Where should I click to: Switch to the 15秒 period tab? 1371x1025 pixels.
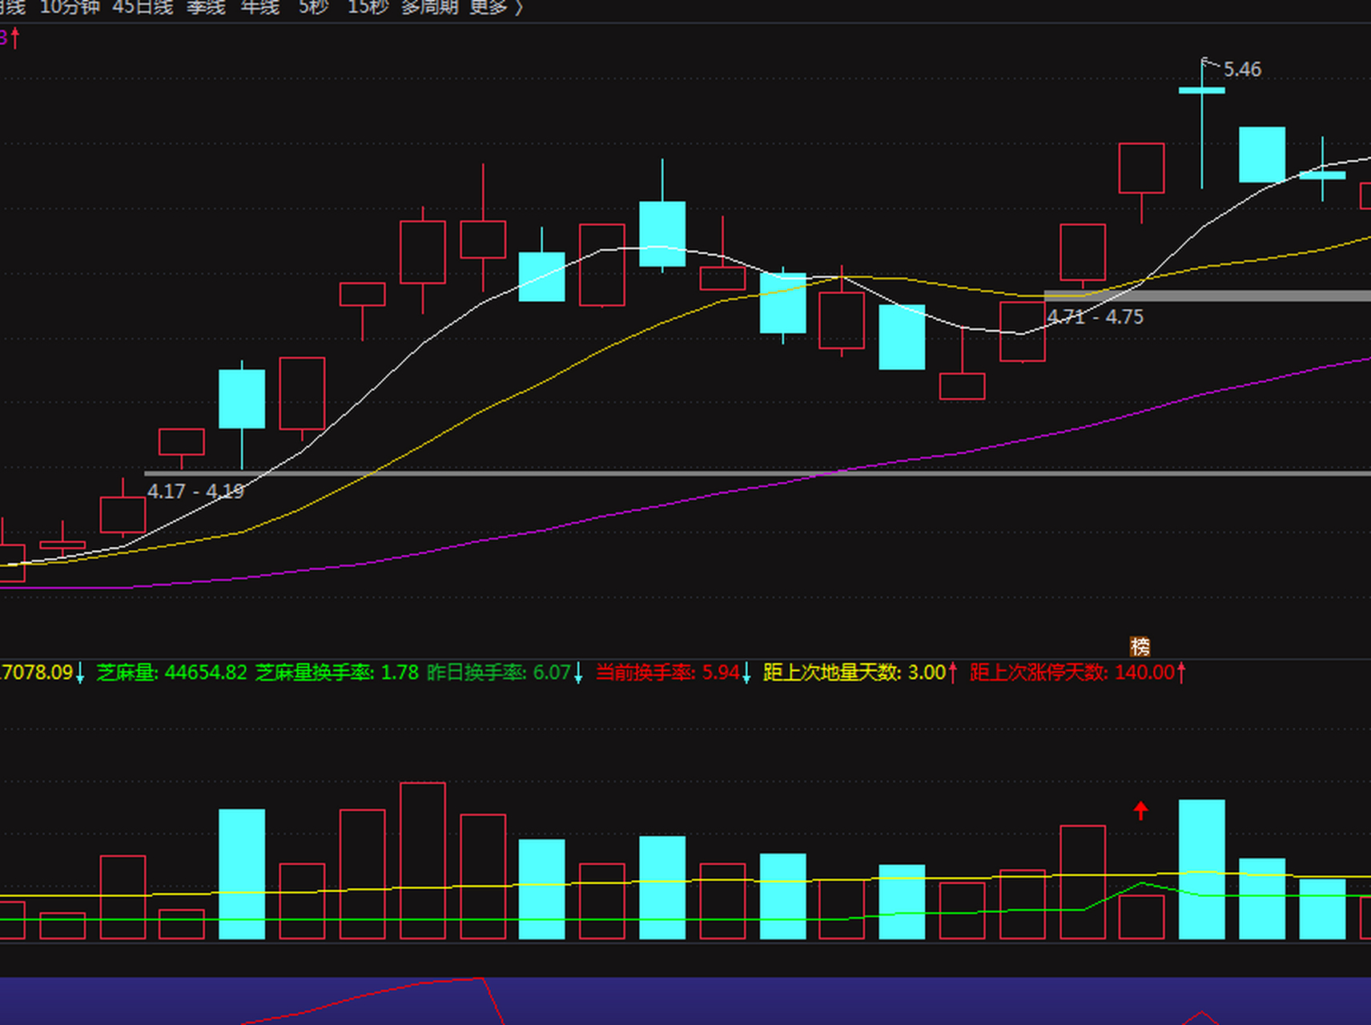pyautogui.click(x=368, y=8)
